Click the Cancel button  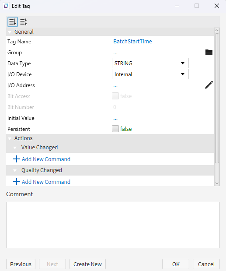[206, 264]
